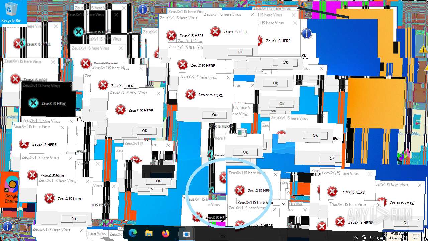Image resolution: width=428 pixels, height=241 pixels.
Task: Open the notification center icon
Action: pos(415,237)
